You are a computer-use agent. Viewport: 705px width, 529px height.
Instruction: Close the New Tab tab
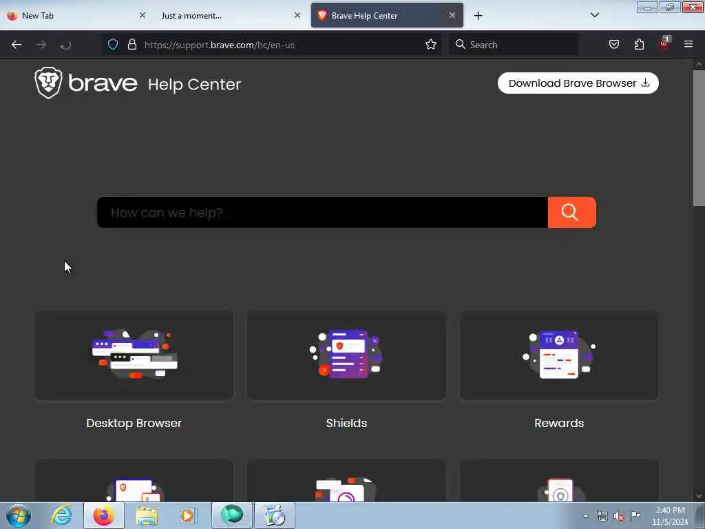143,15
